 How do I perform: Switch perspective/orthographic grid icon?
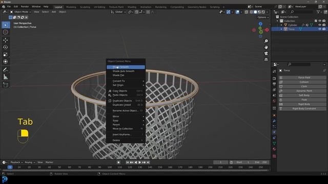coord(266,60)
